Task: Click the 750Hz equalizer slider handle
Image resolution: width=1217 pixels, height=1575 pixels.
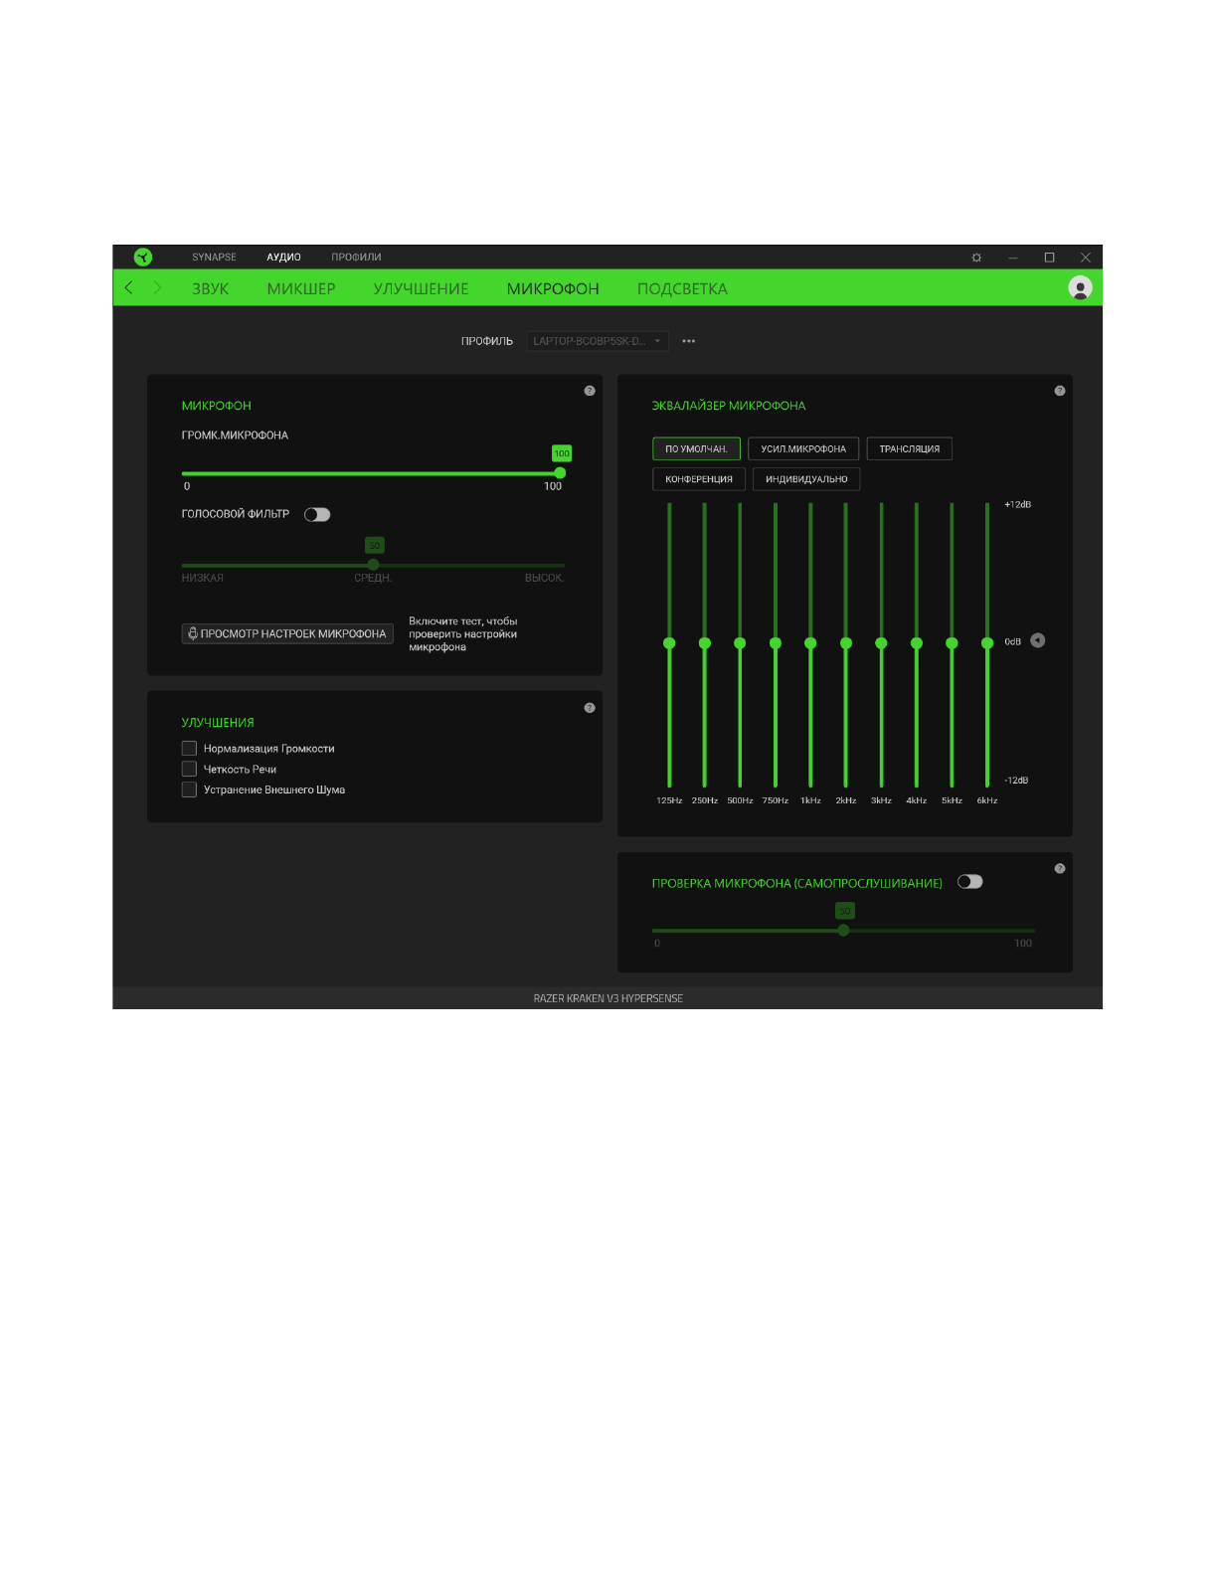Action: click(x=776, y=643)
